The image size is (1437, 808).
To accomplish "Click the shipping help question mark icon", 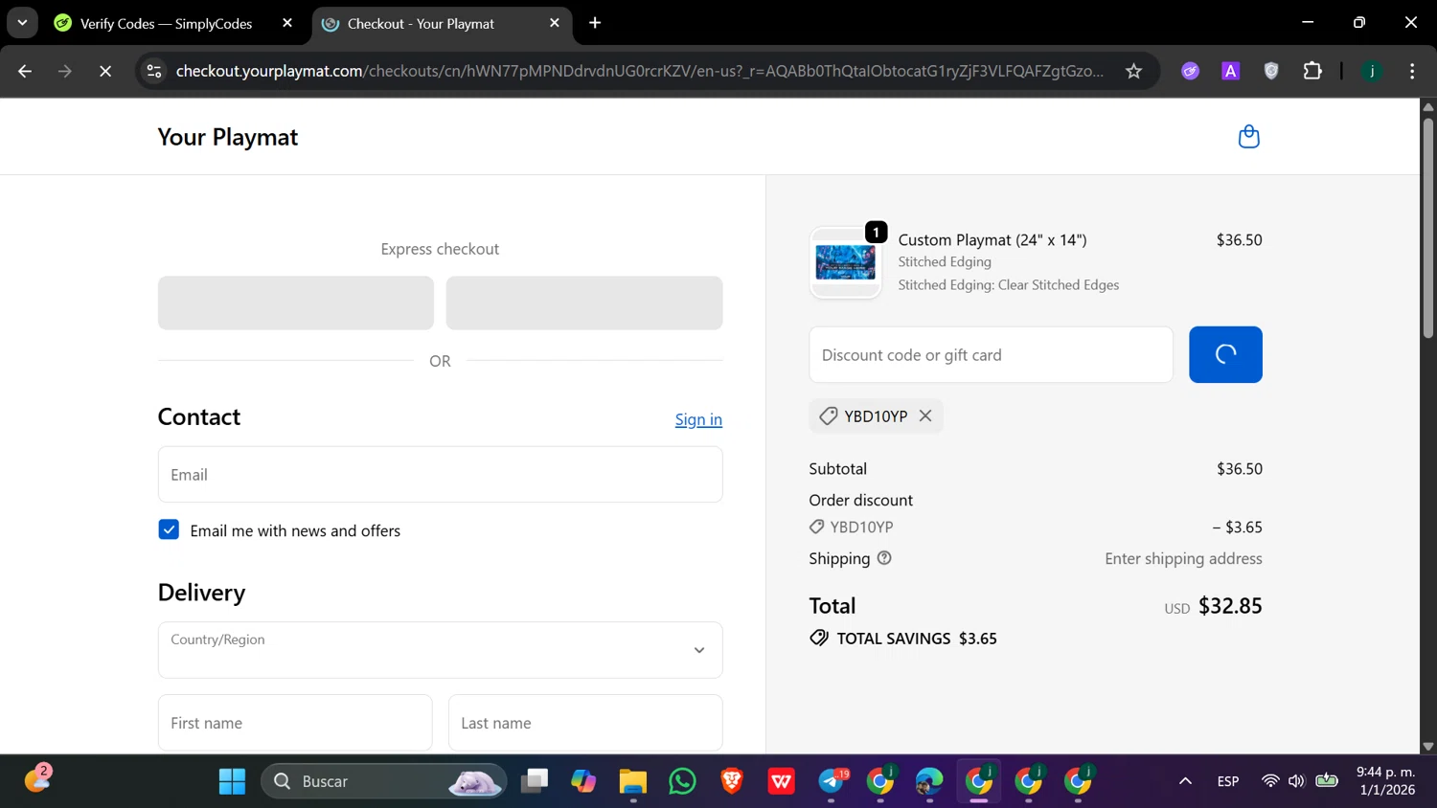I will point(884,558).
